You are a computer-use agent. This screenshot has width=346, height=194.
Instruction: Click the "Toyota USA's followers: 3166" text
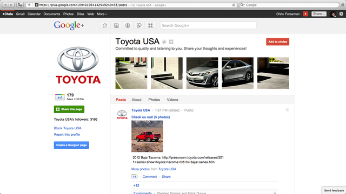(76, 120)
